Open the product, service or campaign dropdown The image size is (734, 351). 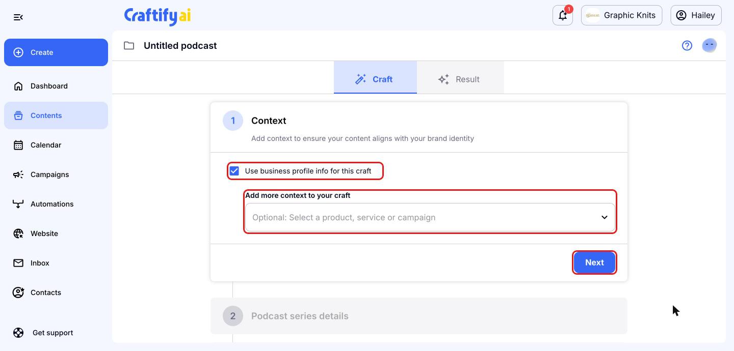pyautogui.click(x=430, y=217)
